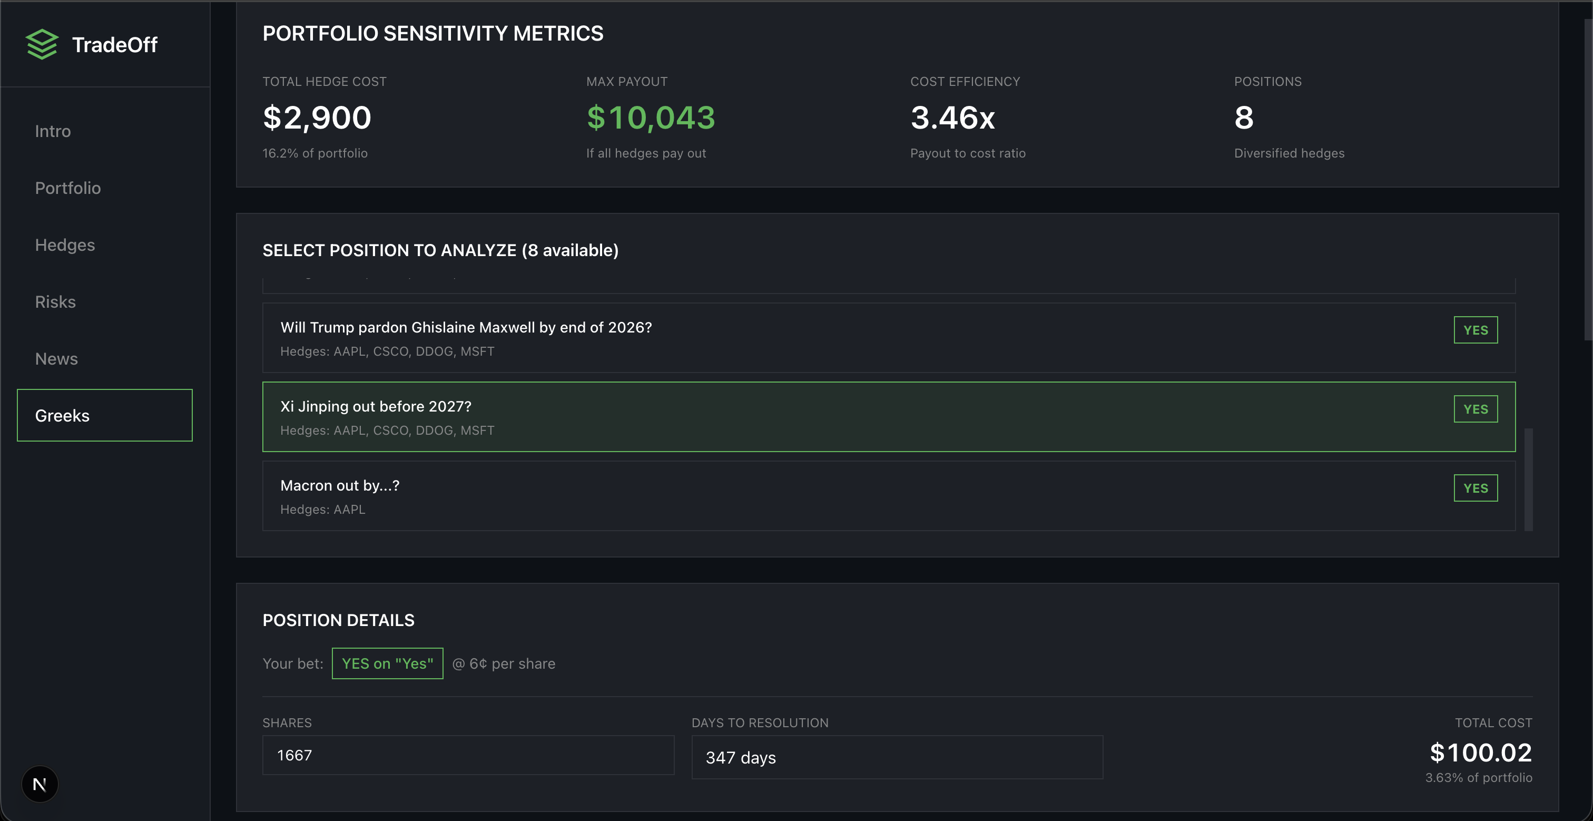
Task: Click the round N badge icon
Action: (40, 784)
